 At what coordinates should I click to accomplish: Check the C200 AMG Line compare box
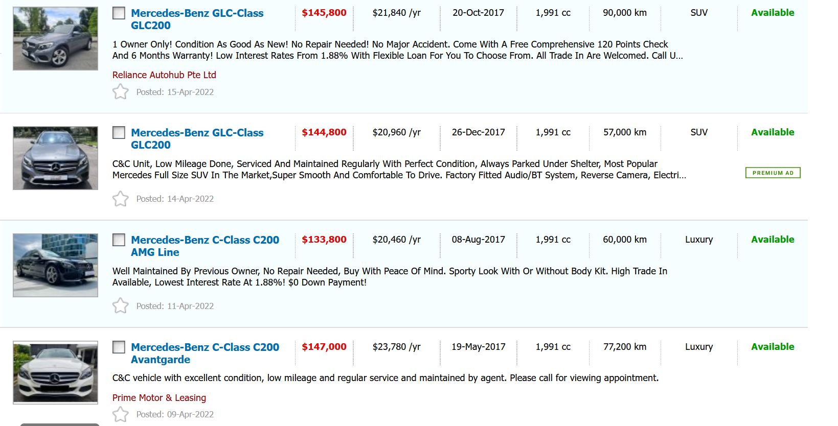pos(119,240)
